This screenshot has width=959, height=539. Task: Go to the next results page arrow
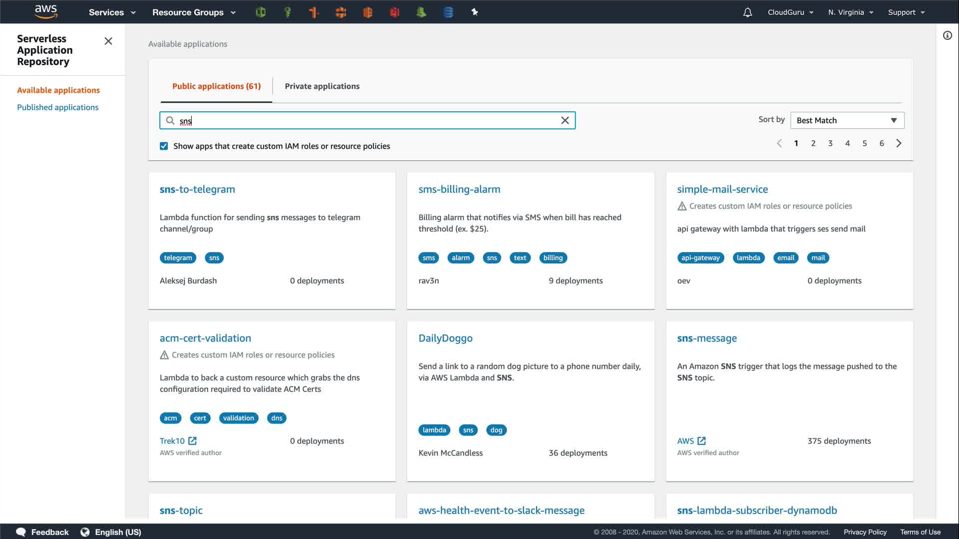(899, 143)
